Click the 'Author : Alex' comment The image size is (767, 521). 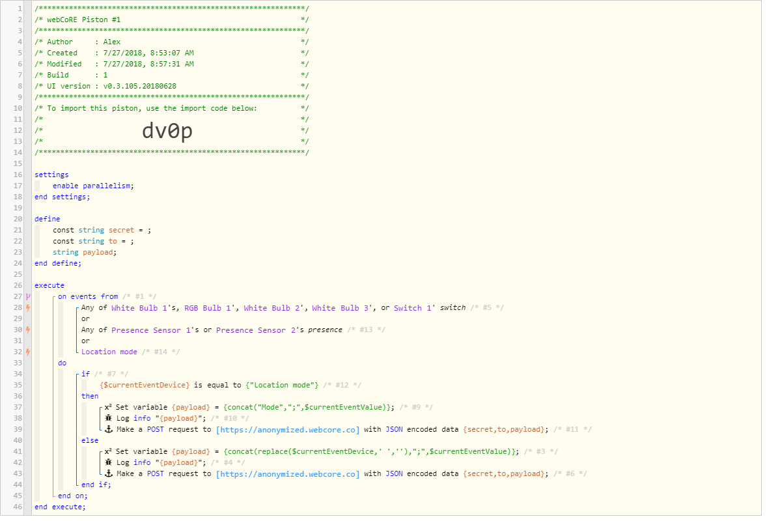(83, 42)
